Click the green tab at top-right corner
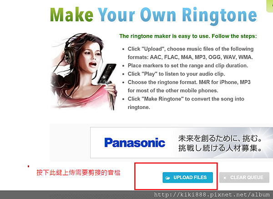The width and height of the screenshot is (273, 199). click(x=270, y=6)
